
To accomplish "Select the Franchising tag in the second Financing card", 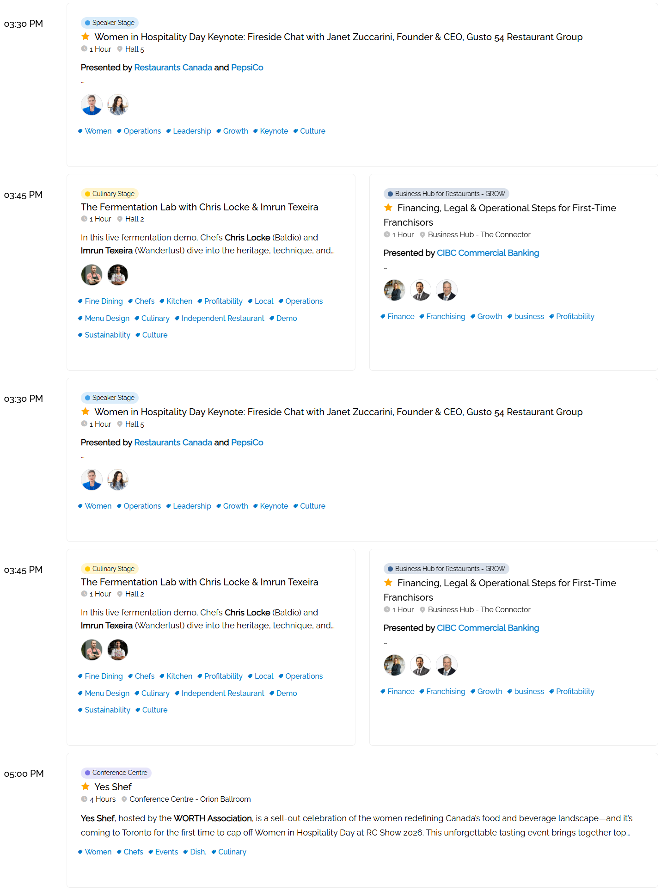I will [x=445, y=691].
